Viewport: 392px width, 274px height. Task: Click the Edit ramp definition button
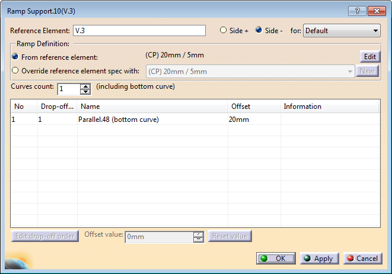[x=370, y=57]
